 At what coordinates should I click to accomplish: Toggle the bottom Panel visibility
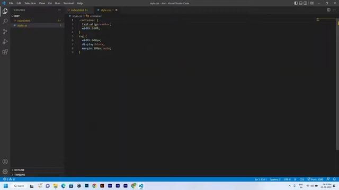pos(300,3)
